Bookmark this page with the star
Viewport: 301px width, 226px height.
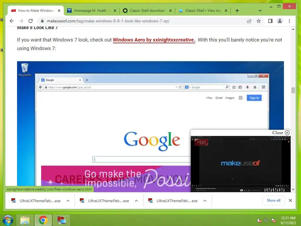pyautogui.click(x=259, y=21)
